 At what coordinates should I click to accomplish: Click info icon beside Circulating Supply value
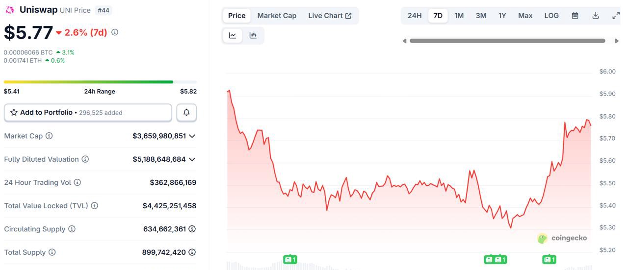click(x=192, y=229)
